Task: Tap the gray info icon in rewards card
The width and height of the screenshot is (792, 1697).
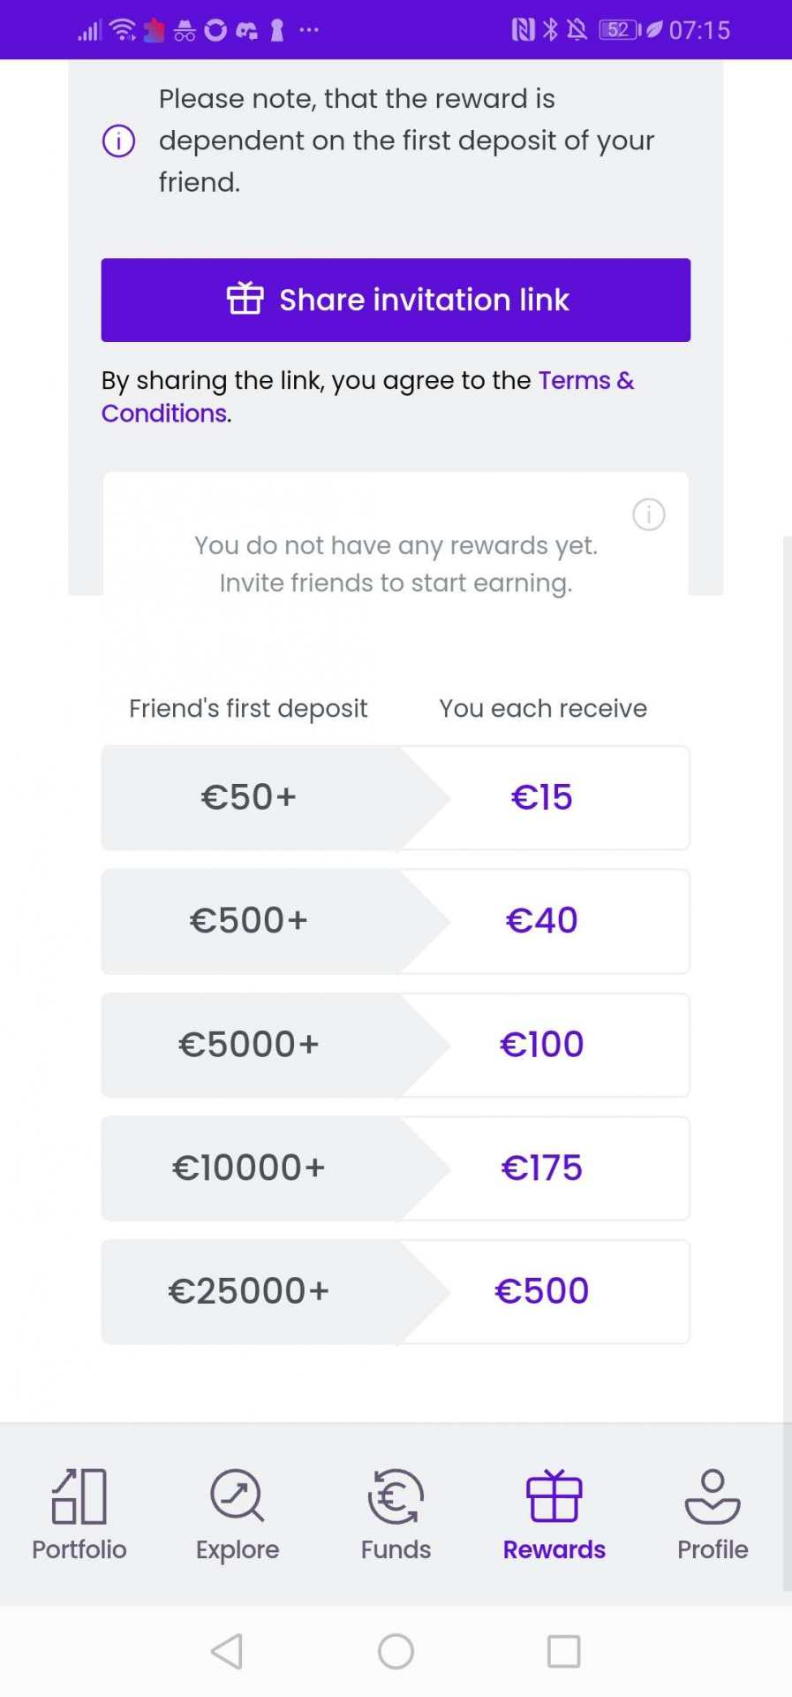Action: click(x=649, y=514)
